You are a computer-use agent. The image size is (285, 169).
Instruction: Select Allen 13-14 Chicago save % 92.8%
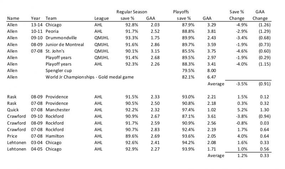[131, 25]
